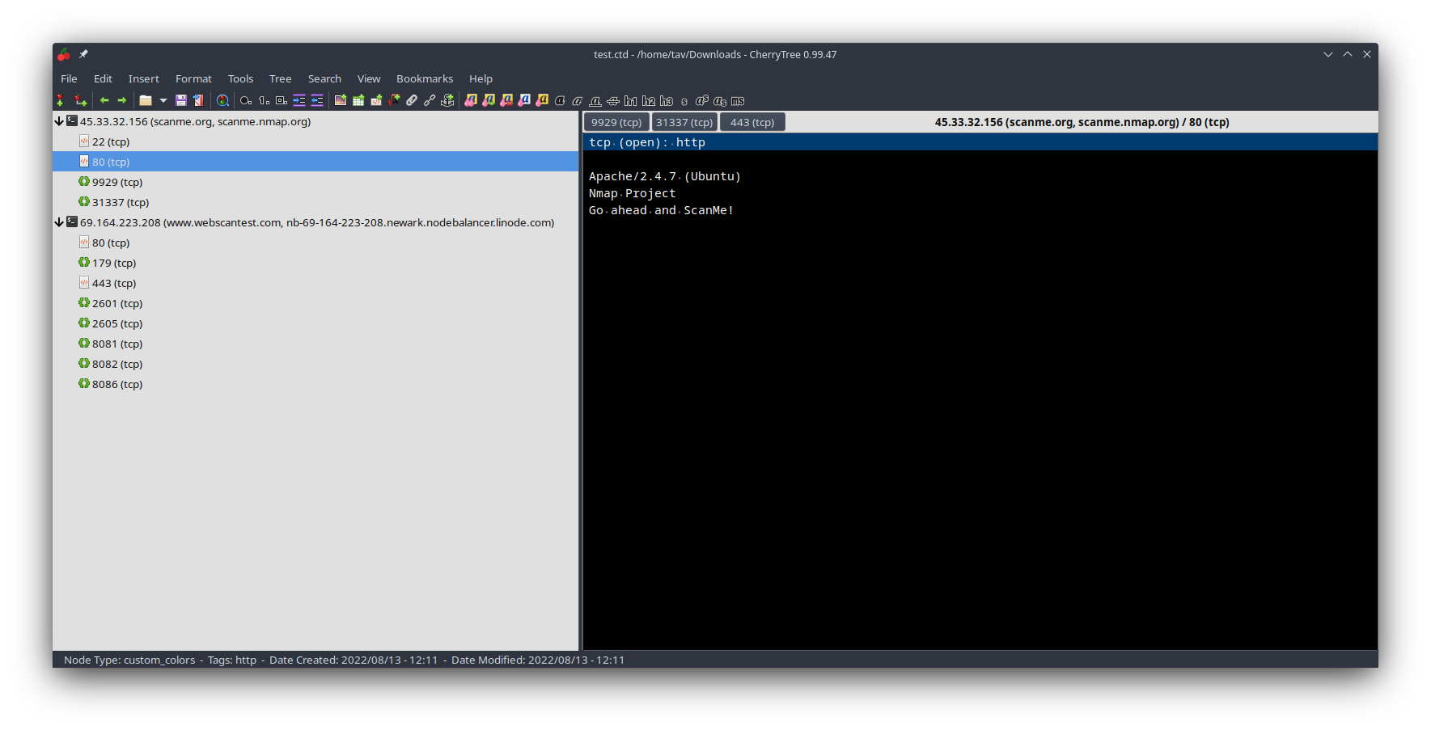Screen dimensions: 1431x730
Task: Insert a LaTeX math formula
Action: (394, 100)
